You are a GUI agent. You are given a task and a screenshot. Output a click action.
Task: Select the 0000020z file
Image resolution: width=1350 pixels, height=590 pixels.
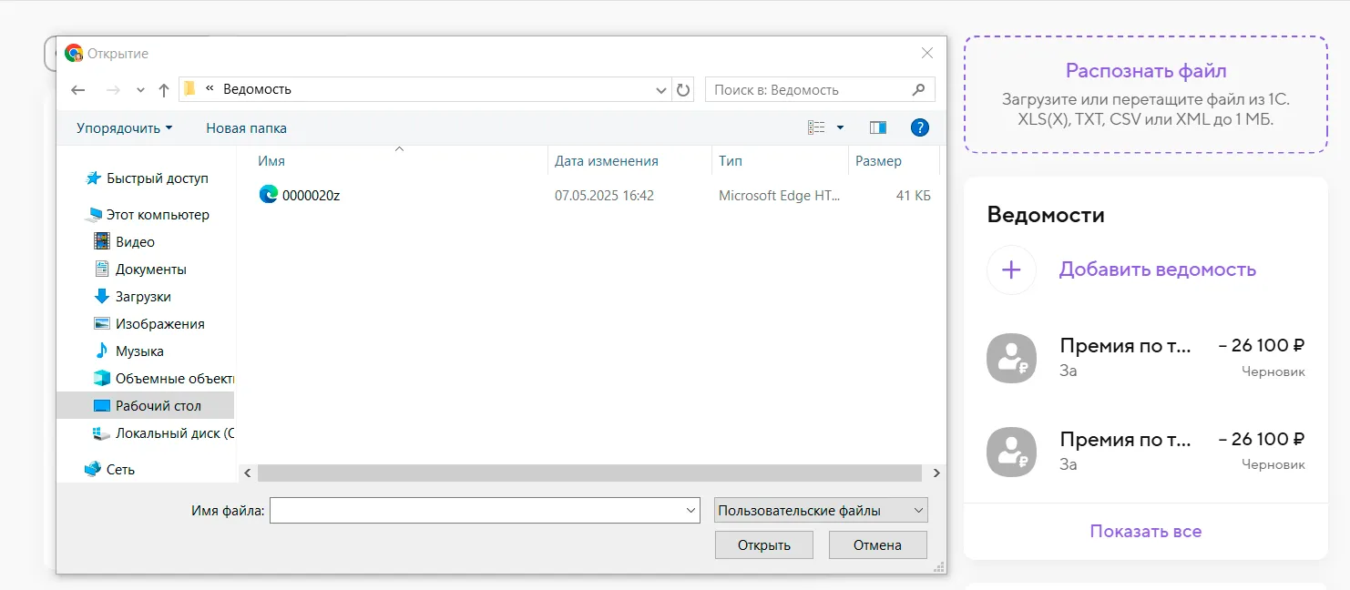[311, 195]
